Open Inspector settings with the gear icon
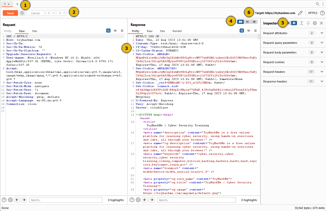326x211 pixels. tap(315, 23)
